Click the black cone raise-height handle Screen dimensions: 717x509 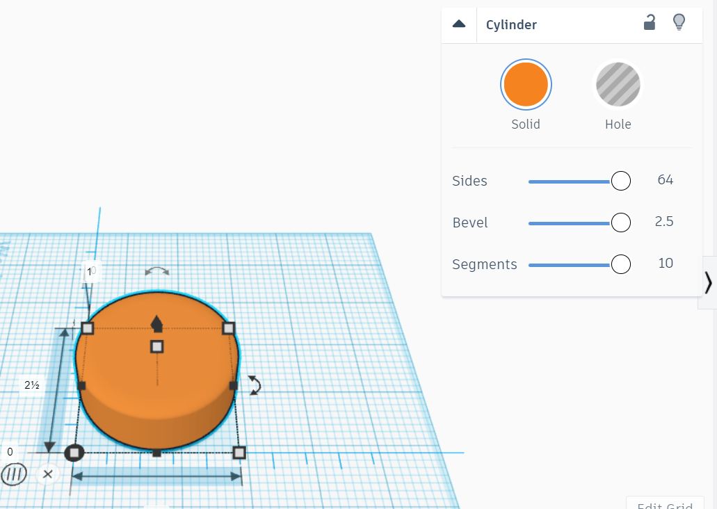coord(156,322)
